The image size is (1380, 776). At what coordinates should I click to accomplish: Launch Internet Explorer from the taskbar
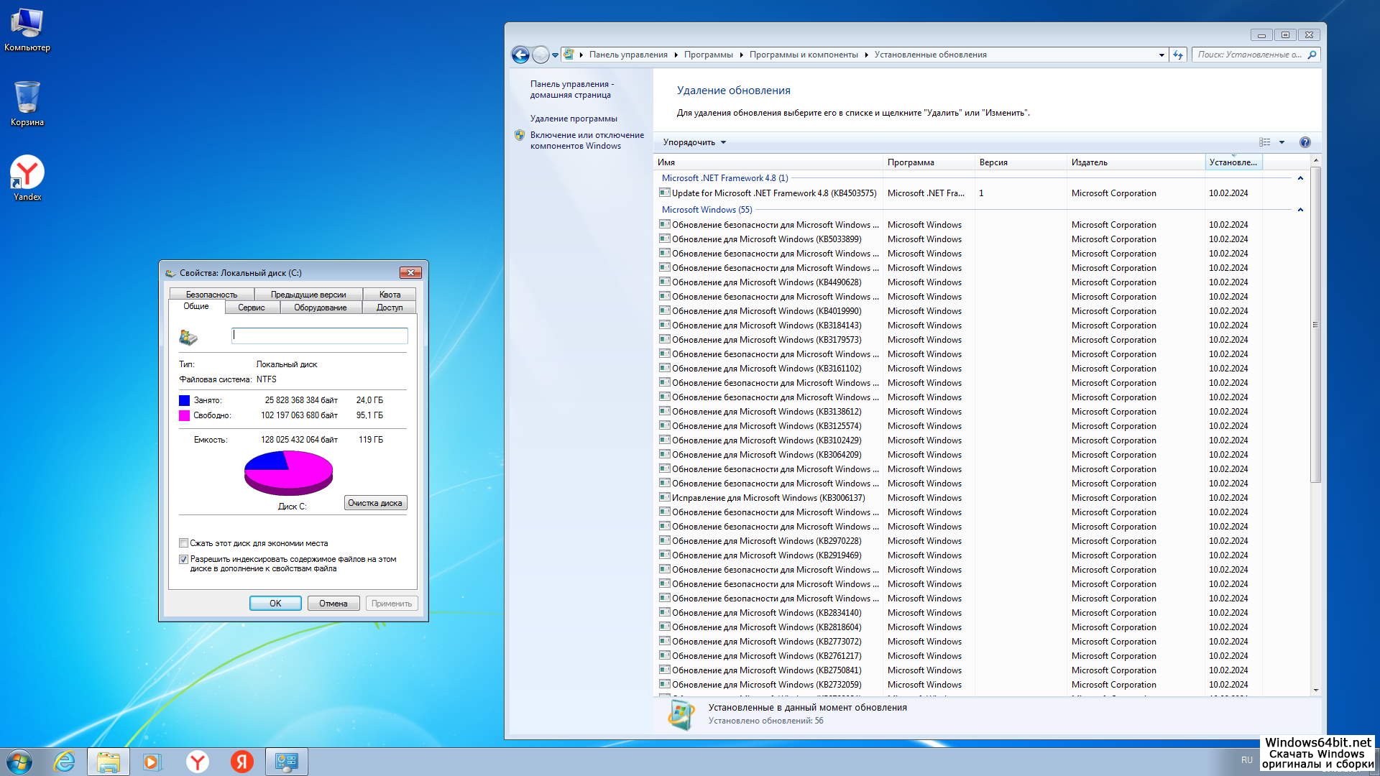coord(65,762)
